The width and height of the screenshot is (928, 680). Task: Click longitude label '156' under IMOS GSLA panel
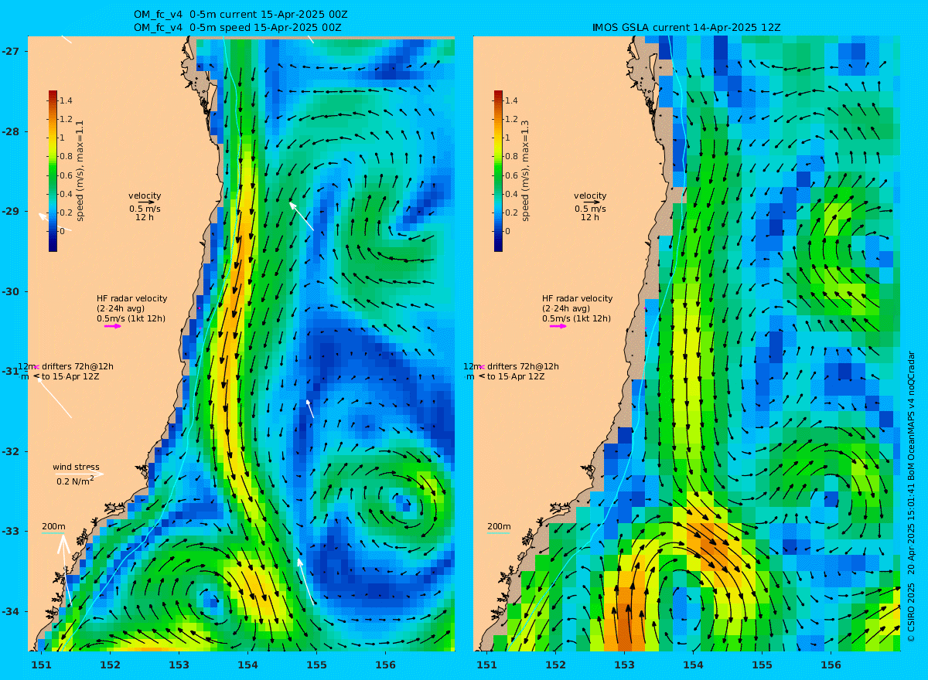point(831,665)
